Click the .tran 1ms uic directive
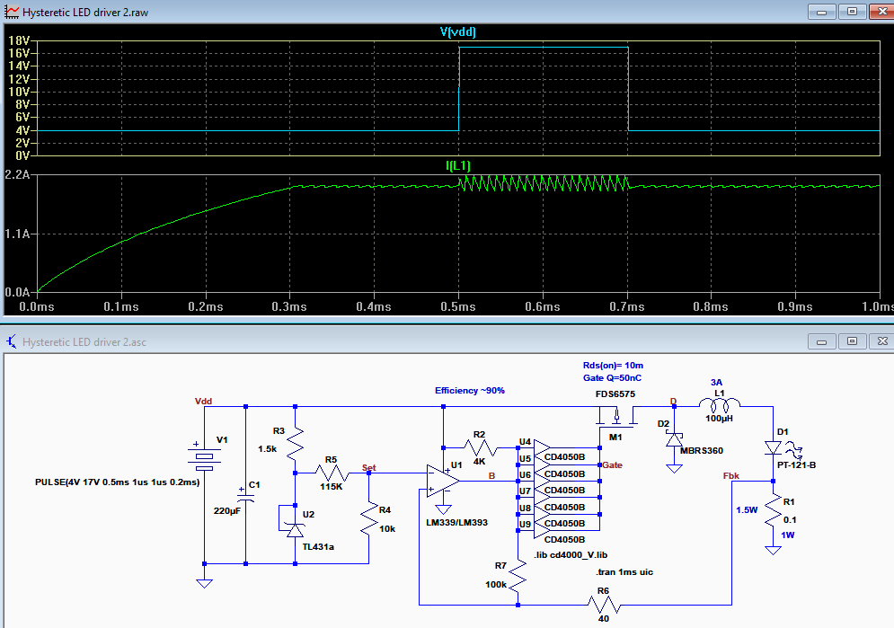Viewport: 894px width, 628px height. coord(624,571)
